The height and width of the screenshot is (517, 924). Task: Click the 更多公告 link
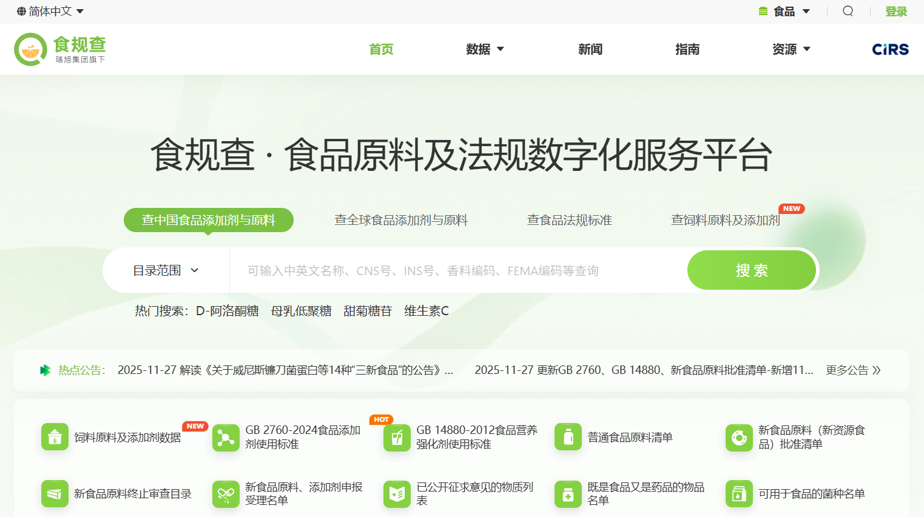click(853, 370)
